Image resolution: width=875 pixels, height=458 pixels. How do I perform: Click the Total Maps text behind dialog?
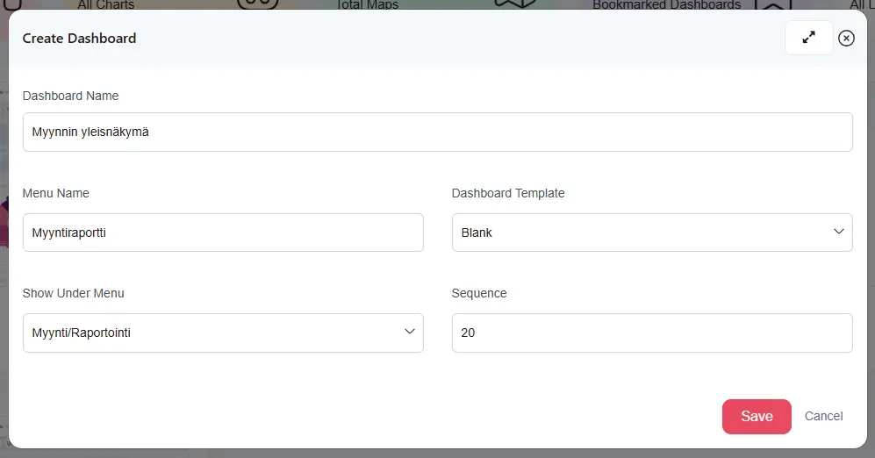[x=367, y=5]
